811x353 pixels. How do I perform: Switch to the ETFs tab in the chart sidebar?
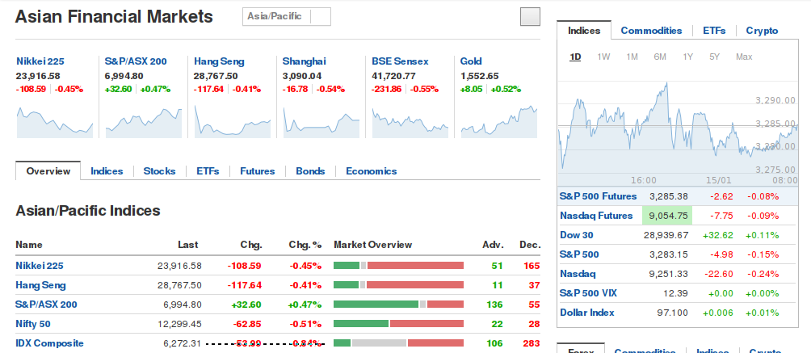[714, 31]
